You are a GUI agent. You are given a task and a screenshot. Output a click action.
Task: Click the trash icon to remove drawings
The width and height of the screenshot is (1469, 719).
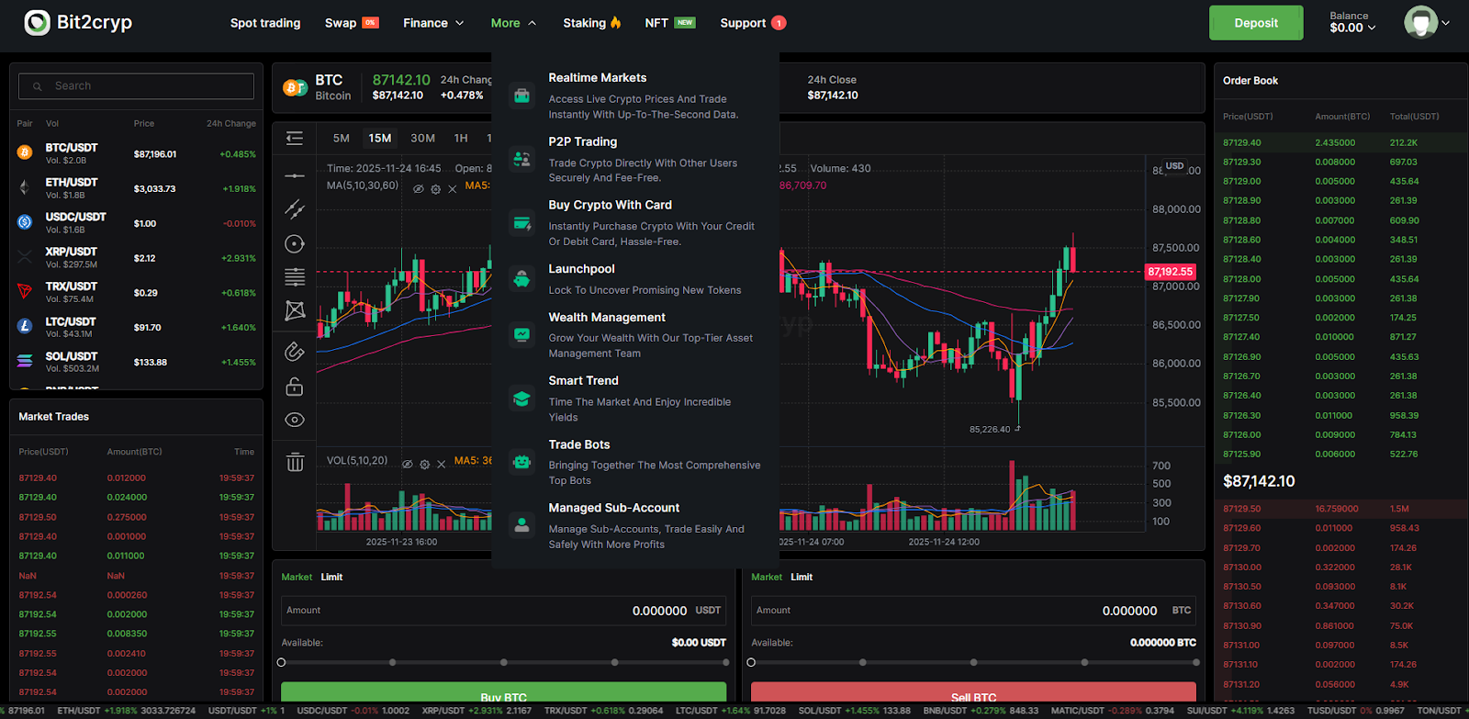click(295, 462)
